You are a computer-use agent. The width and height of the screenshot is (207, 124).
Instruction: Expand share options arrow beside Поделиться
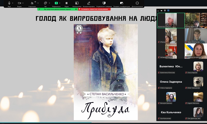pyautogui.click(x=60, y=3)
